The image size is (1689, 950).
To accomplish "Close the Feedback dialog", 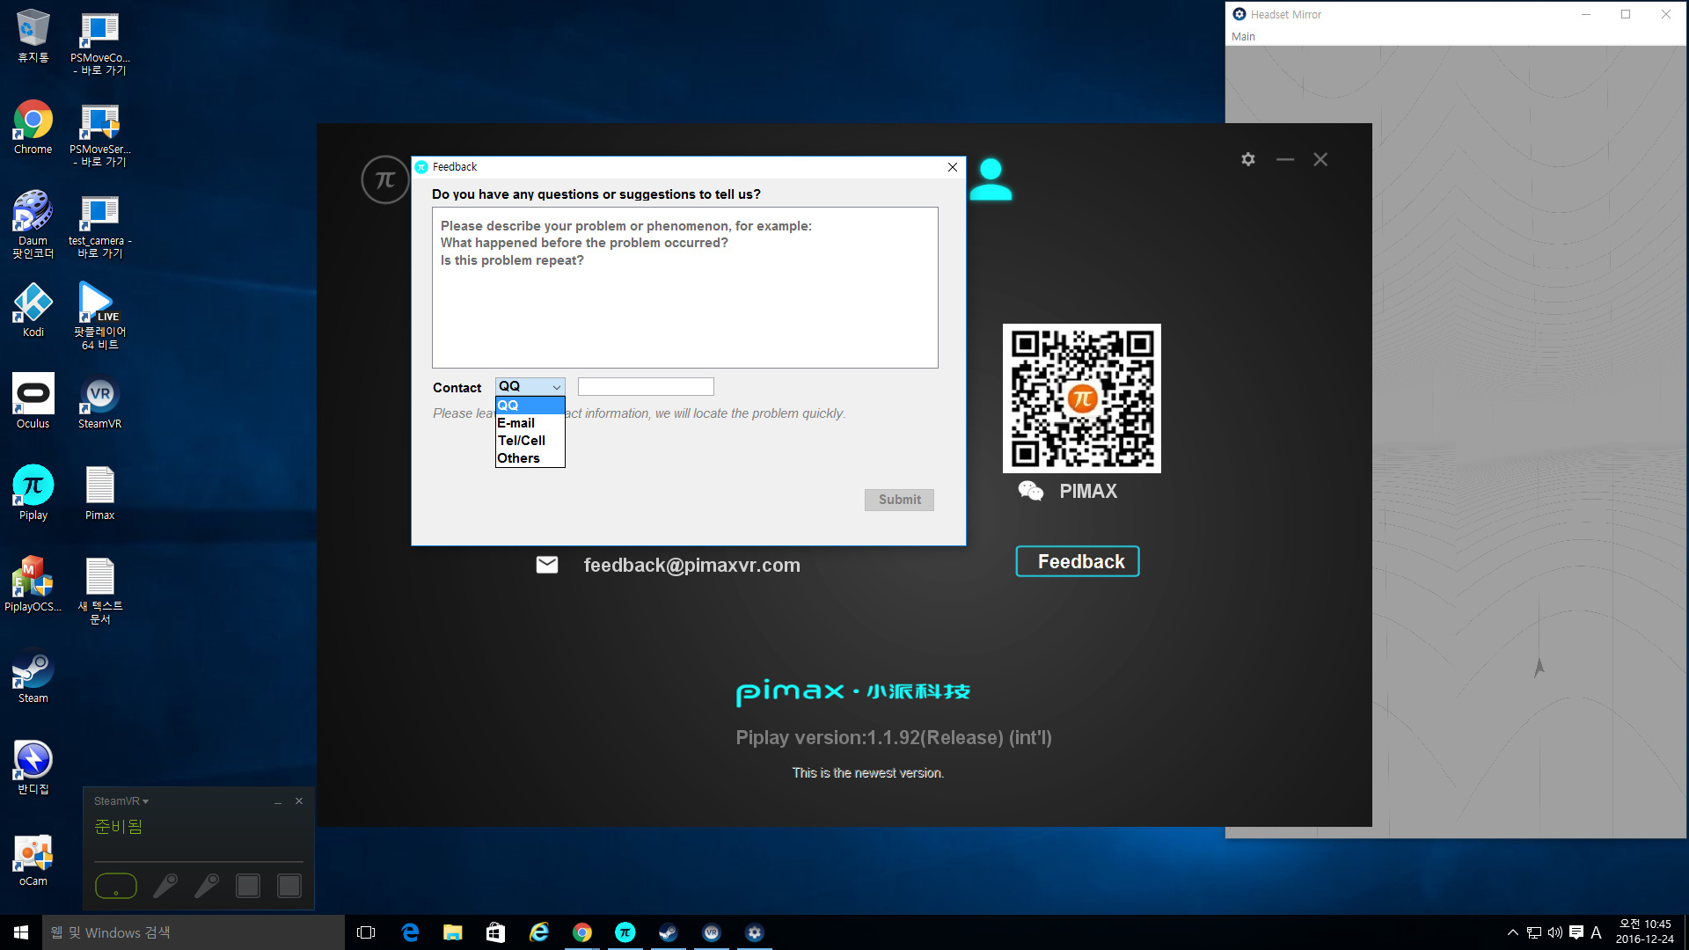I will [953, 167].
